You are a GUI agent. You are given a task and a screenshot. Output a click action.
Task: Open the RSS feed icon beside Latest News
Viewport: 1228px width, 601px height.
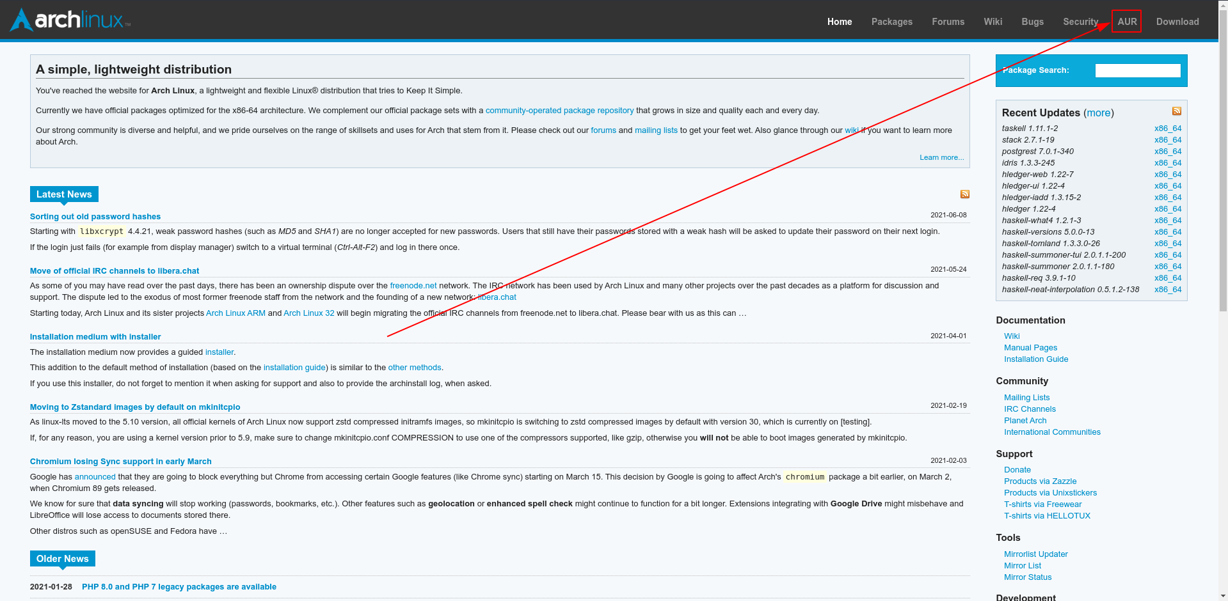click(x=964, y=194)
